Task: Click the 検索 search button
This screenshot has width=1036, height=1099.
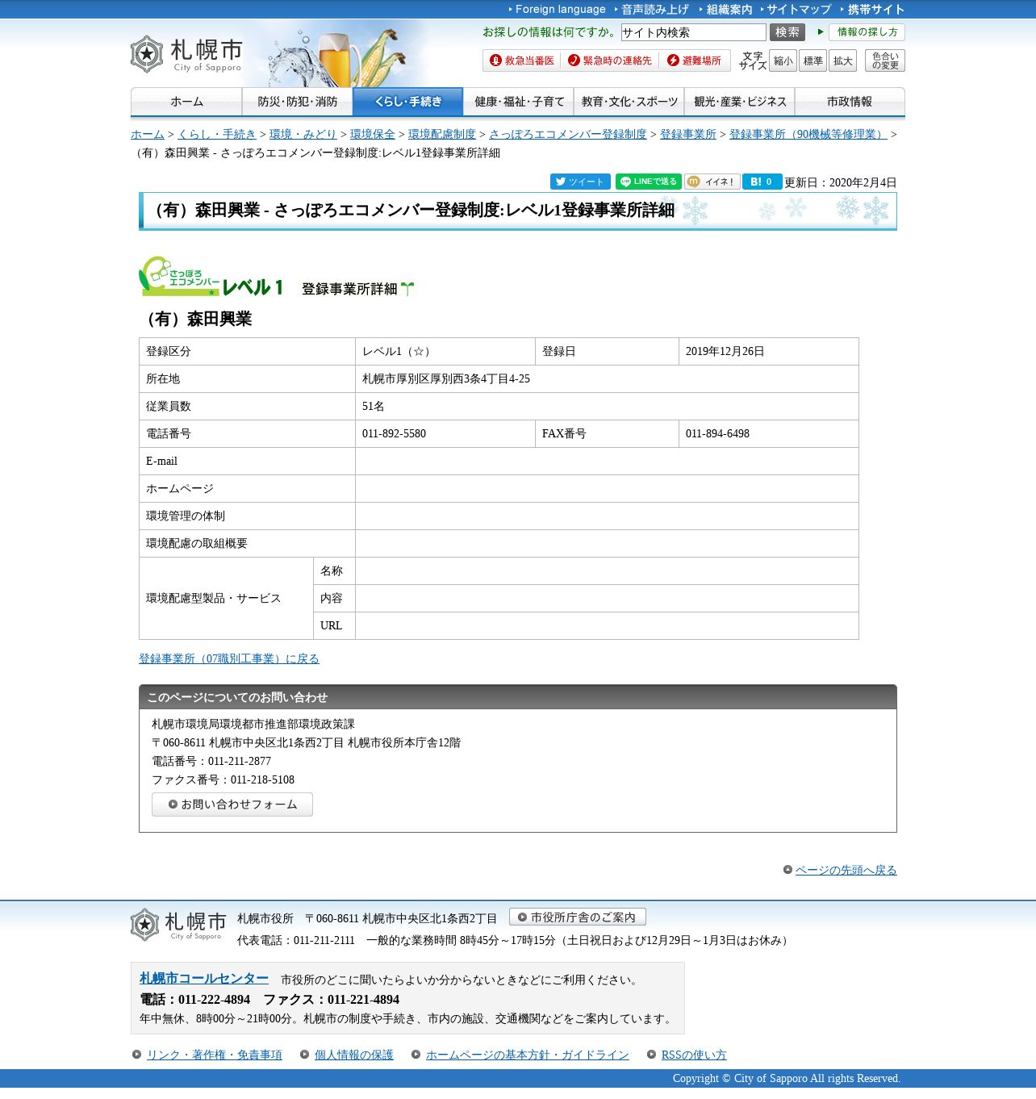Action: click(x=787, y=32)
